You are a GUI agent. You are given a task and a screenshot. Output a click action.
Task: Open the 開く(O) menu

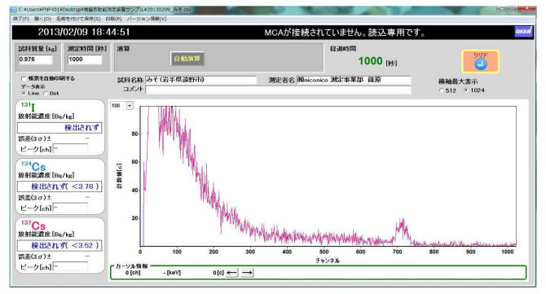point(42,19)
